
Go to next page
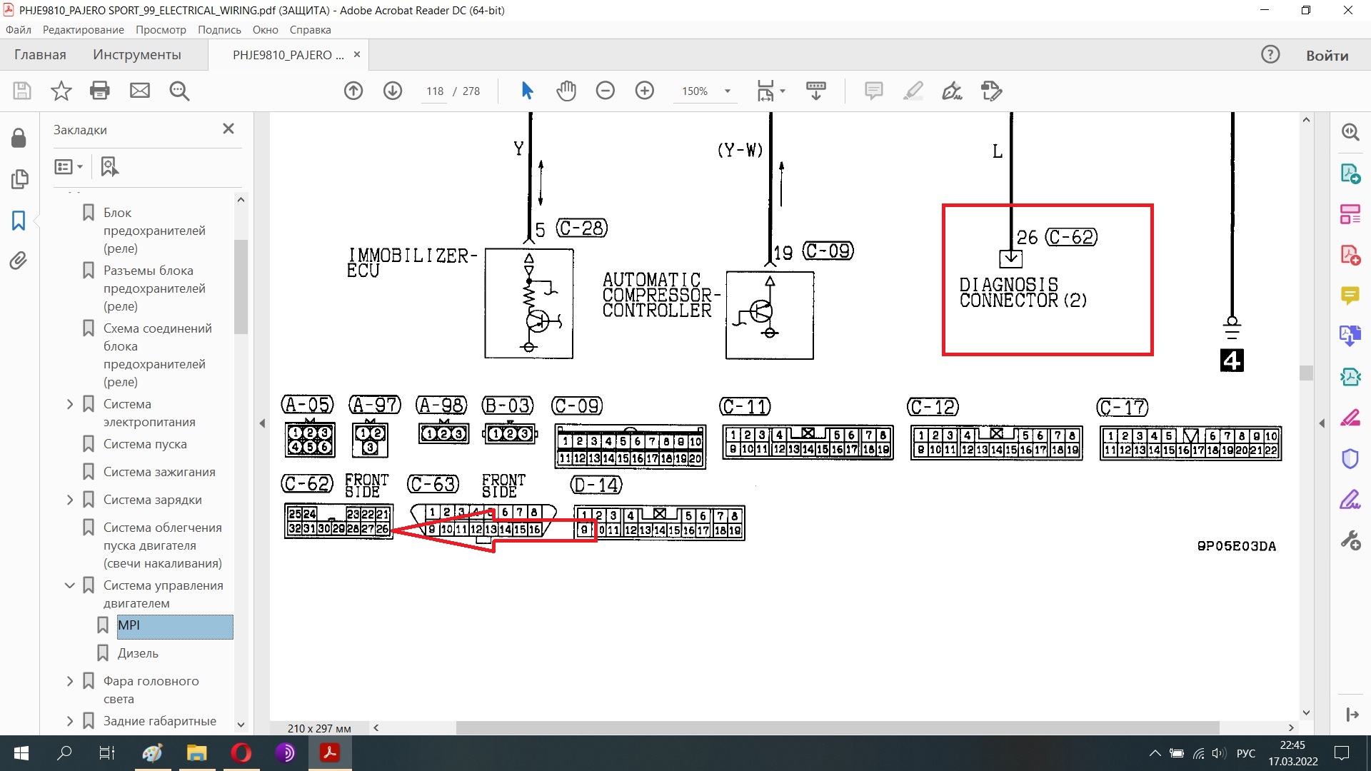tap(393, 91)
